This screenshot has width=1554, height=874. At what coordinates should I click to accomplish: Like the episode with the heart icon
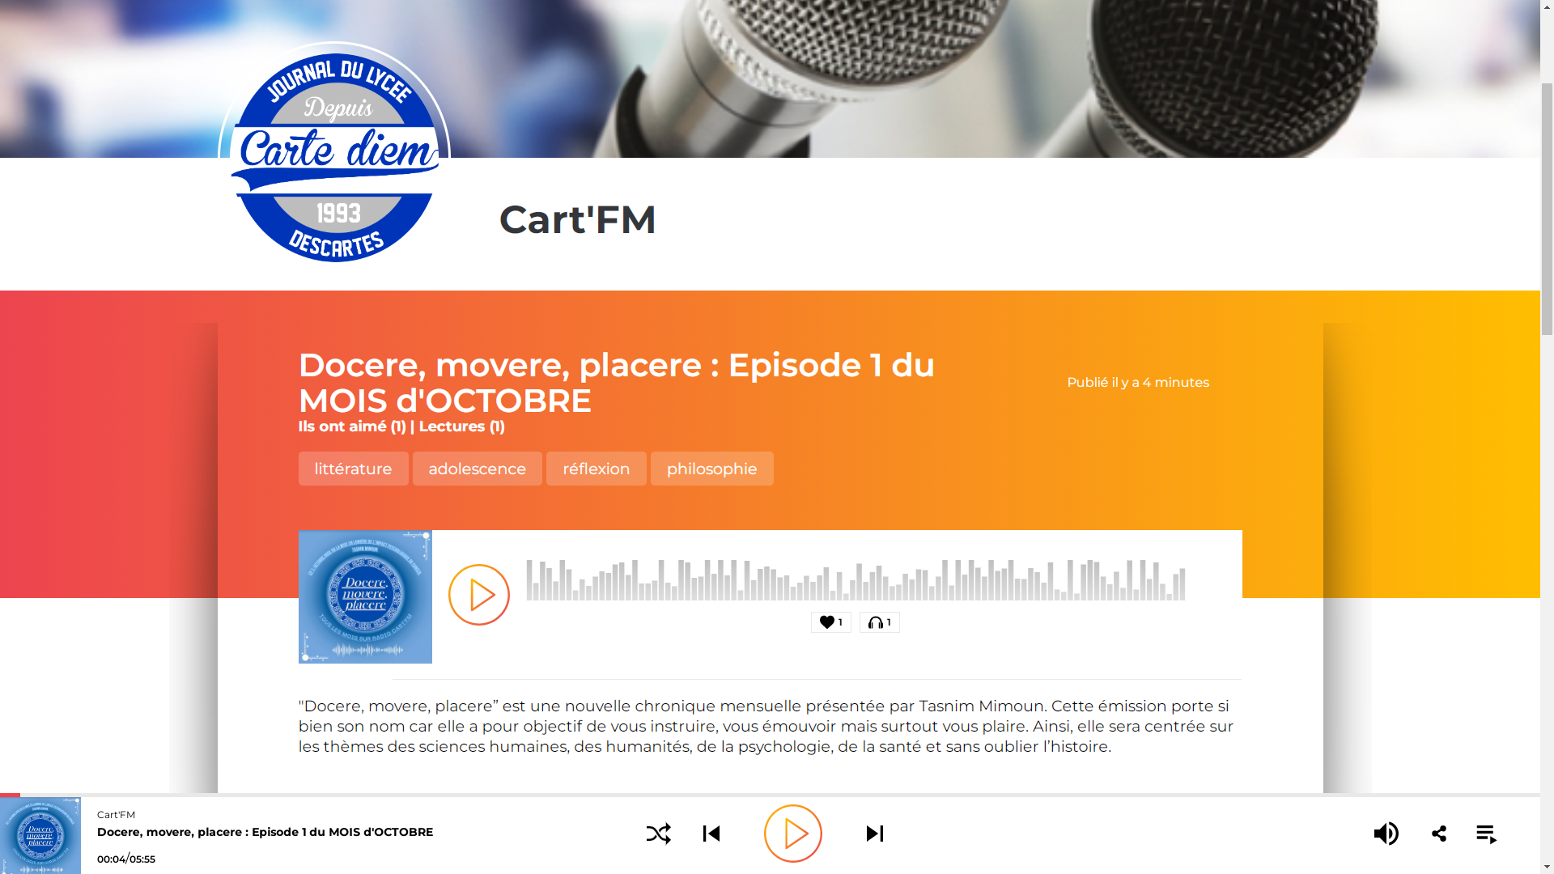point(830,622)
